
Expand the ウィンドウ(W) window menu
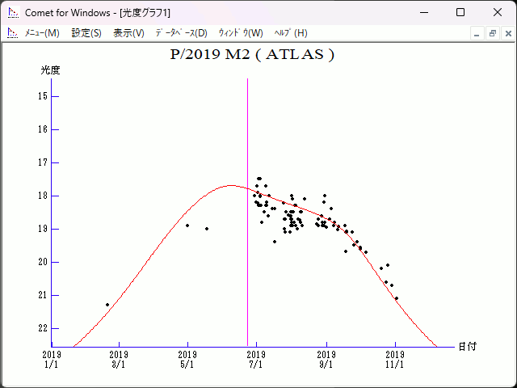coord(241,33)
